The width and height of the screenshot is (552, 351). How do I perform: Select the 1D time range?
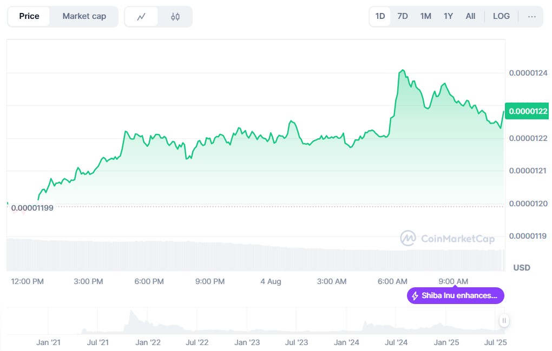380,16
